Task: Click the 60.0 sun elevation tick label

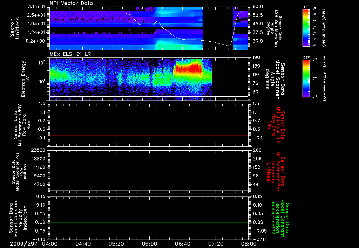Action: (x=258, y=7)
